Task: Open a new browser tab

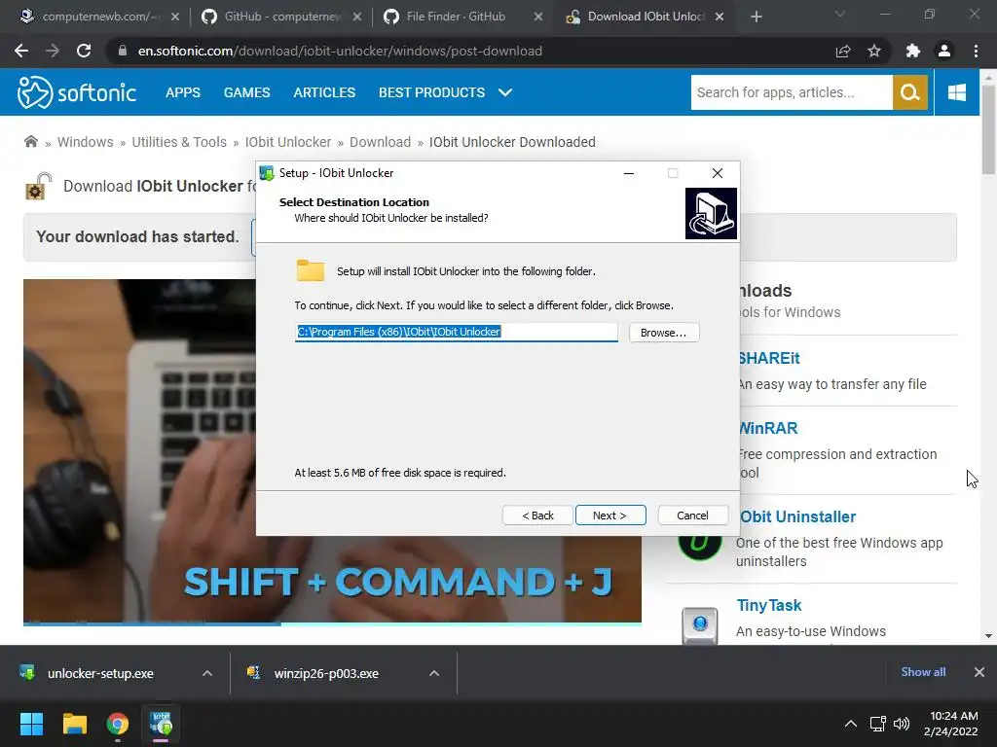Action: coord(756,17)
